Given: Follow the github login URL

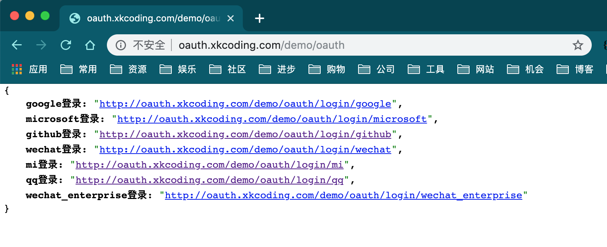Looking at the screenshot, I should (245, 134).
